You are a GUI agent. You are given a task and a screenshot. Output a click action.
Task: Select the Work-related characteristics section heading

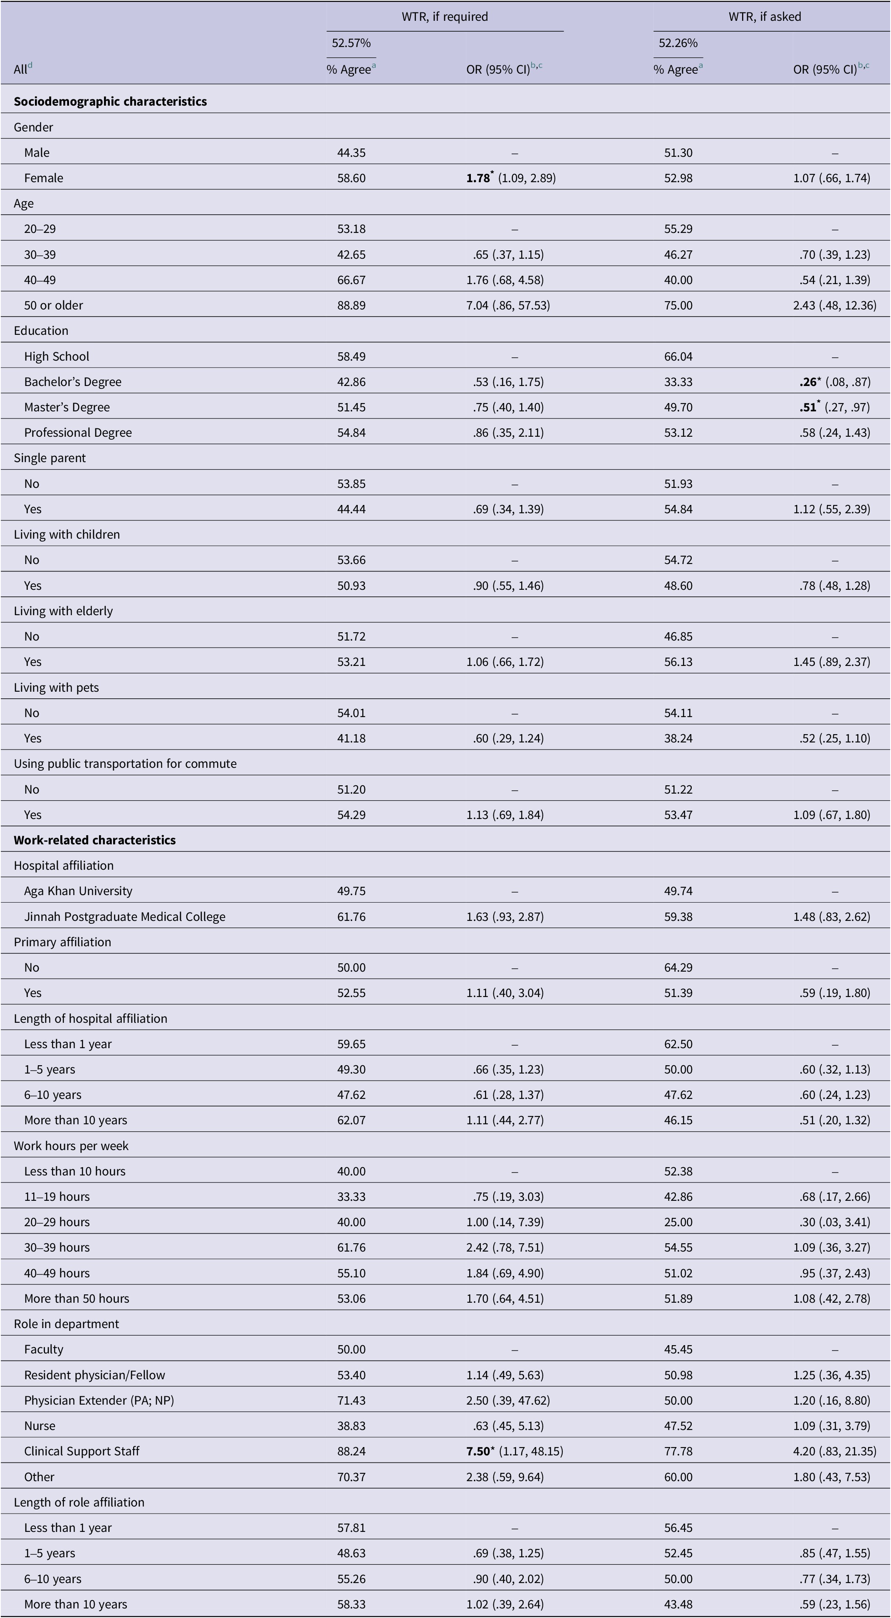pos(94,840)
